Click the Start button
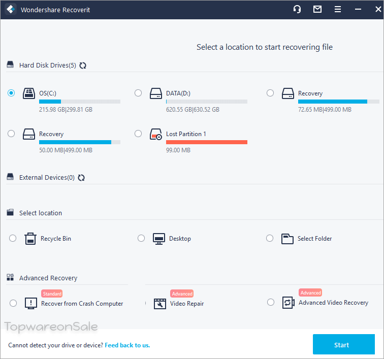 coord(343,344)
